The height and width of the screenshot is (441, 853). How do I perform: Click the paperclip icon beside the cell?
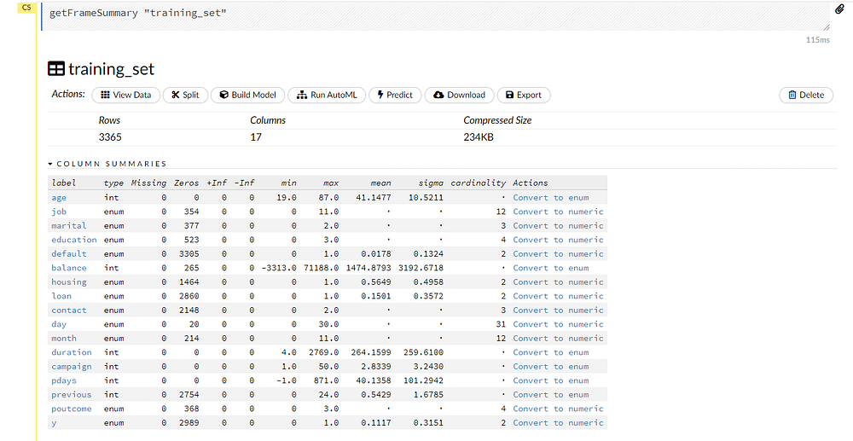(840, 9)
